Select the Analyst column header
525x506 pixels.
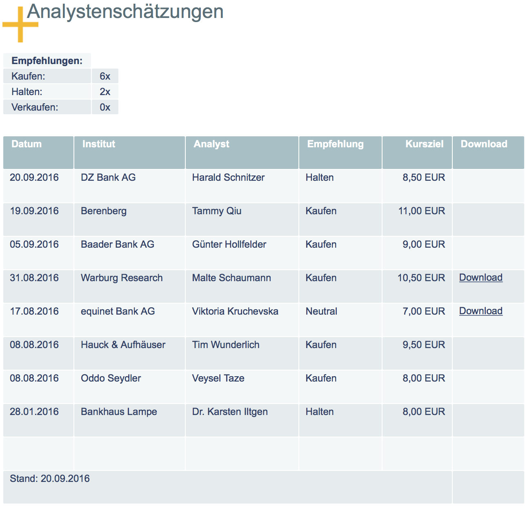point(211,144)
